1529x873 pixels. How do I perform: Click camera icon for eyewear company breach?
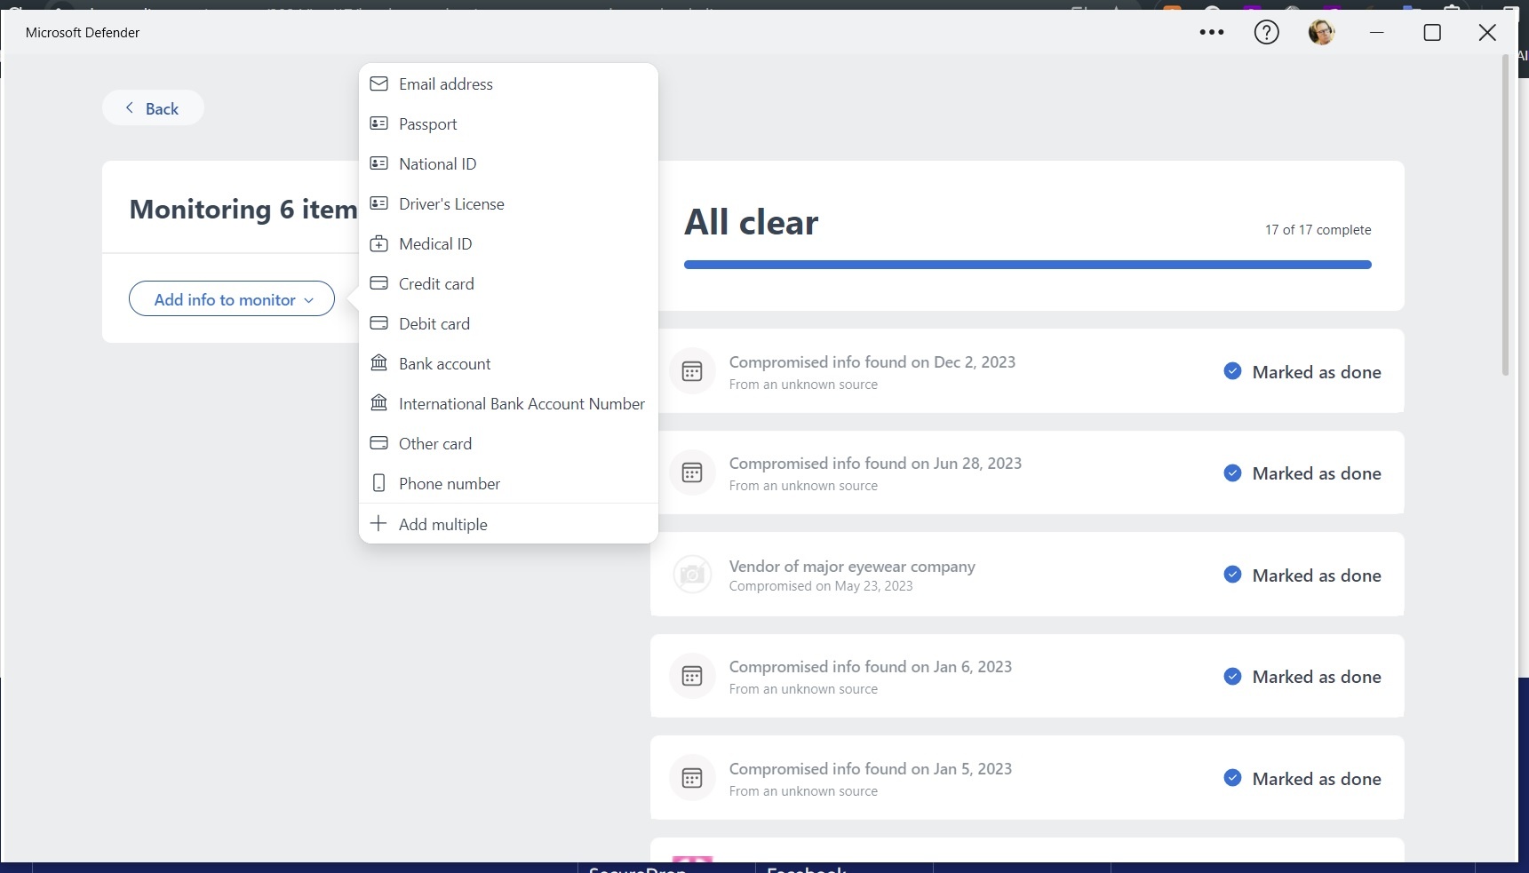tap(692, 575)
